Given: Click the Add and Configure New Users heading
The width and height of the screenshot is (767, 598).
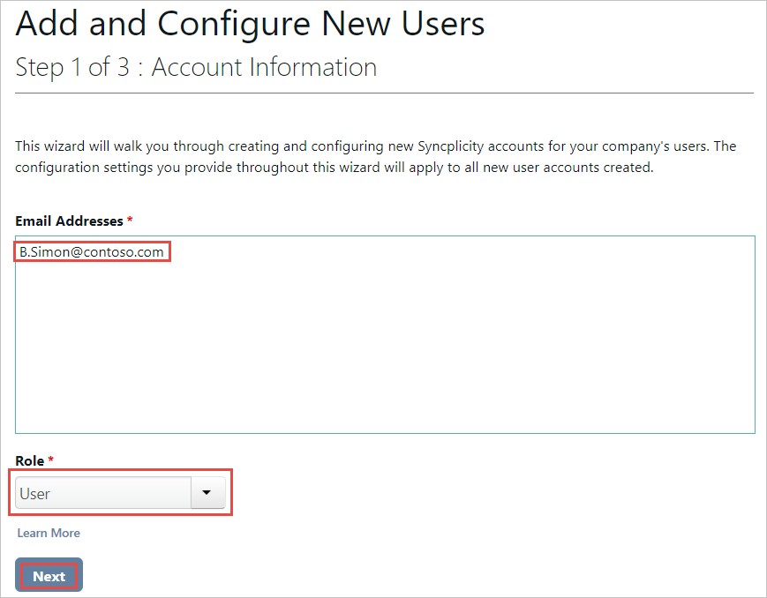Looking at the screenshot, I should pyautogui.click(x=250, y=24).
